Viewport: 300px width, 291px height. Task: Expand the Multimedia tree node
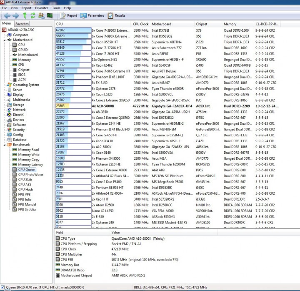click(5, 100)
